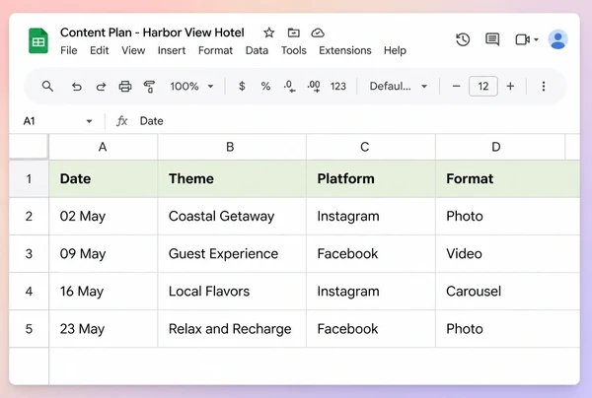Select the cell Carousel
592x398 pixels.
click(x=508, y=292)
